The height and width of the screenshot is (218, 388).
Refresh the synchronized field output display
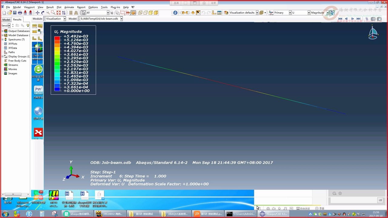point(332,12)
